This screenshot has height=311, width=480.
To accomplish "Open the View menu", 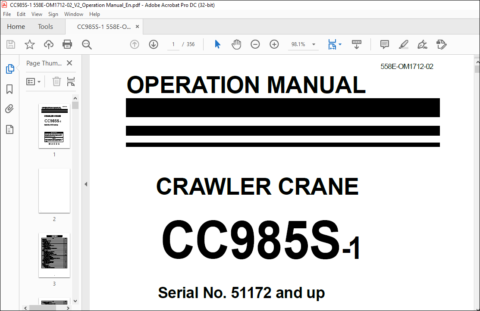I will point(37,14).
